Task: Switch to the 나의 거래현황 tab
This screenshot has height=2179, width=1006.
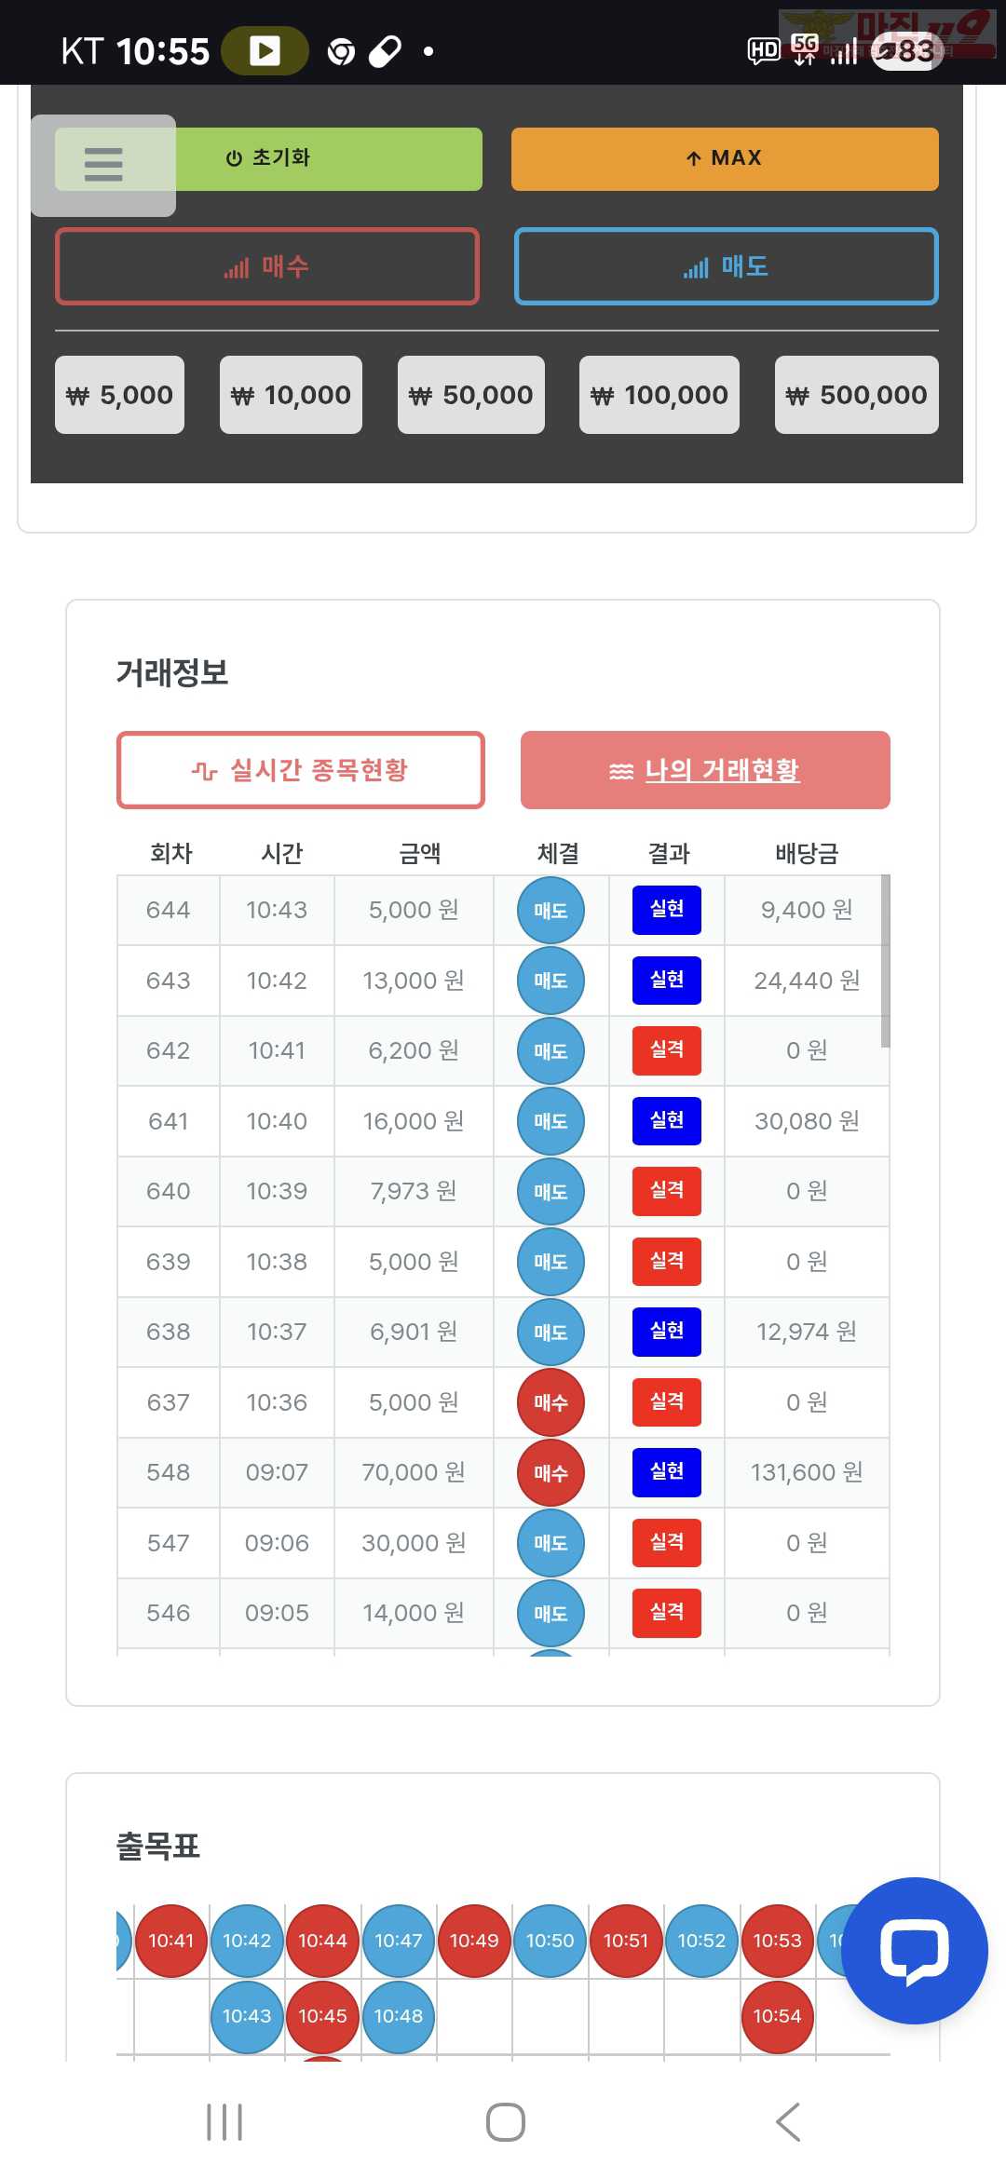Action: click(x=705, y=770)
